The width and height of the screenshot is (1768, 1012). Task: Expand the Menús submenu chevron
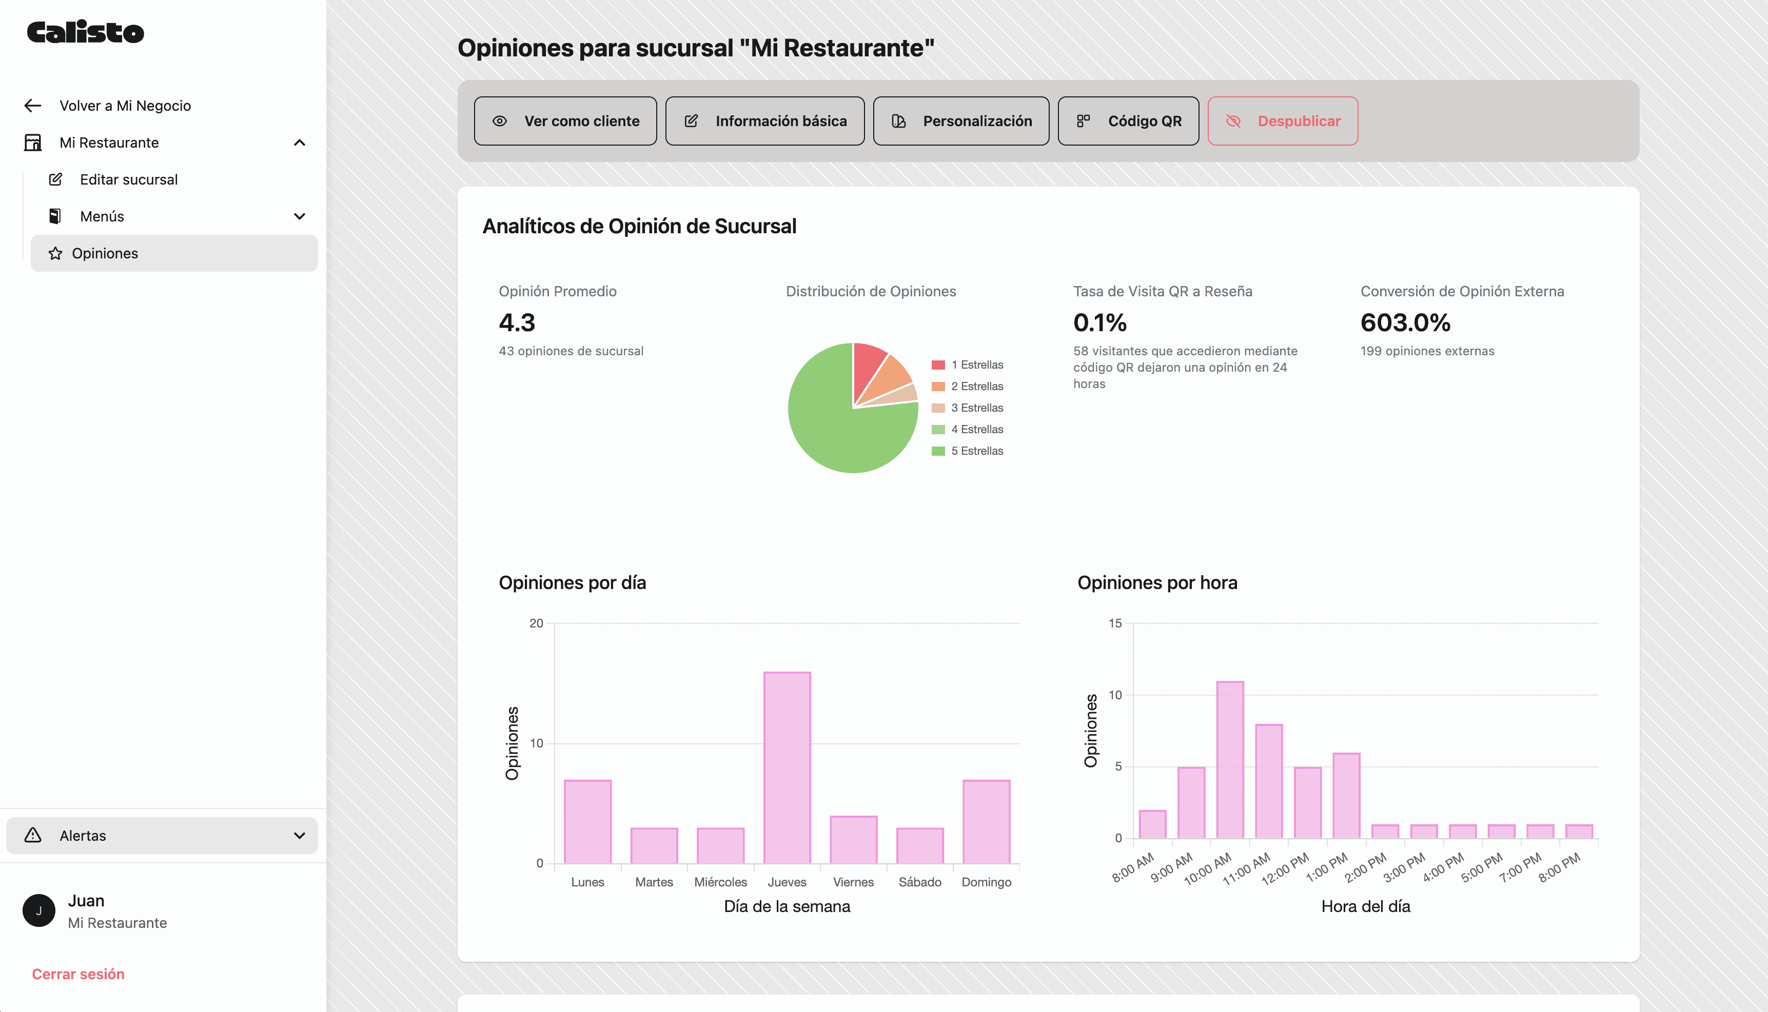pos(300,216)
